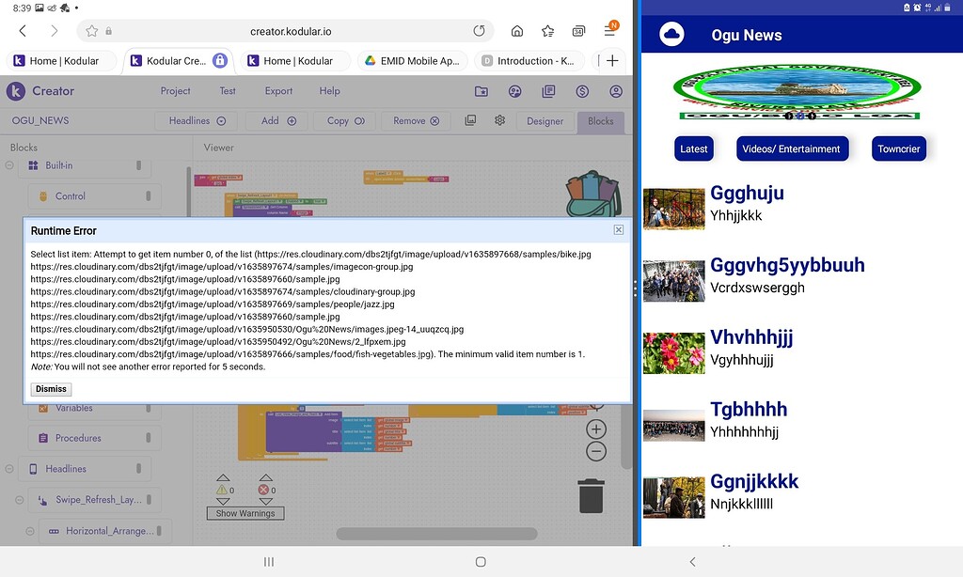963x577 pixels.
Task: Open the screen layers icon beside Remove
Action: (470, 120)
